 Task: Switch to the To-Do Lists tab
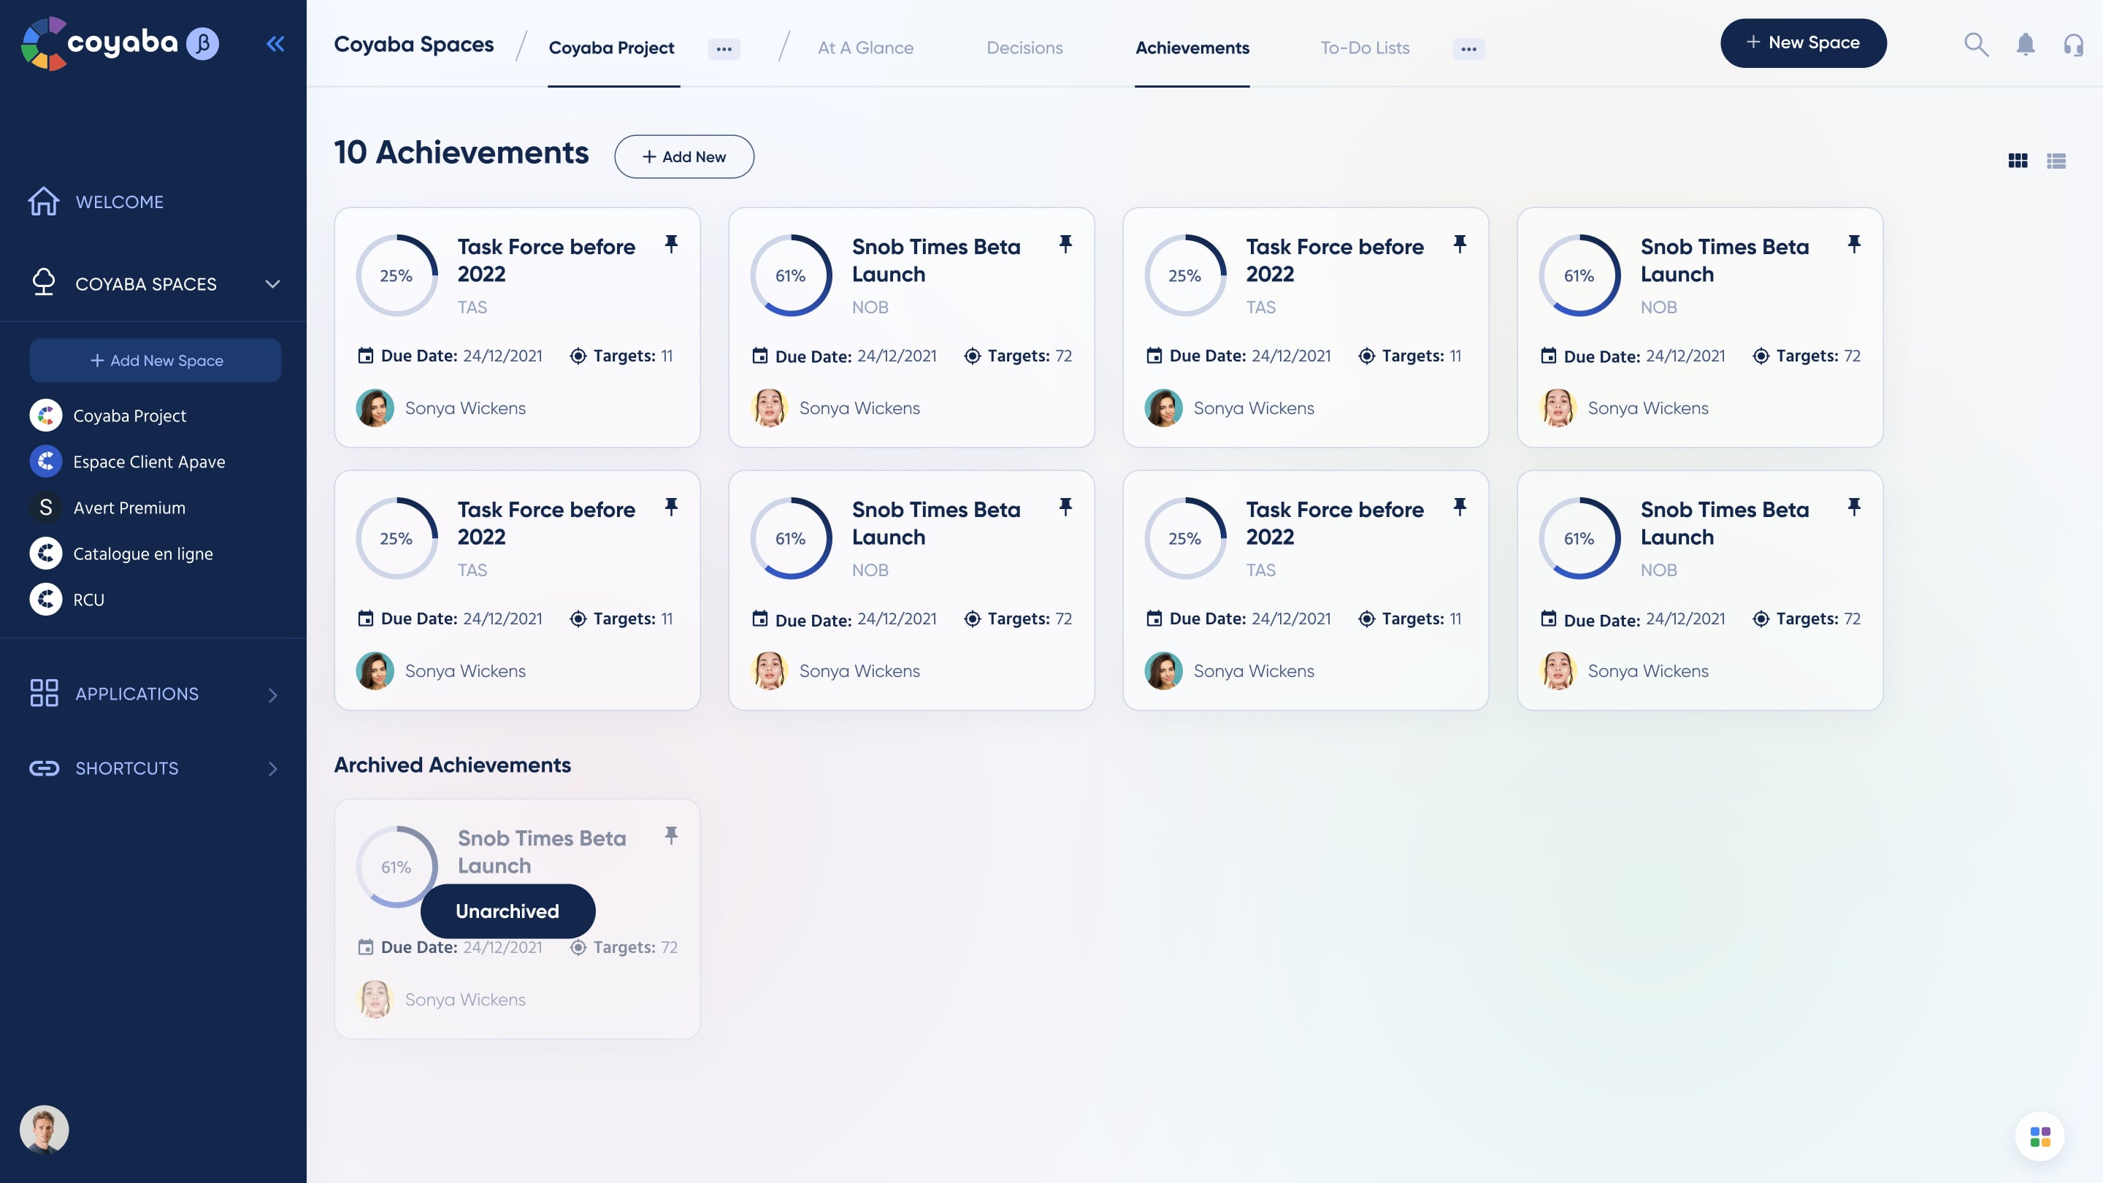tap(1365, 47)
